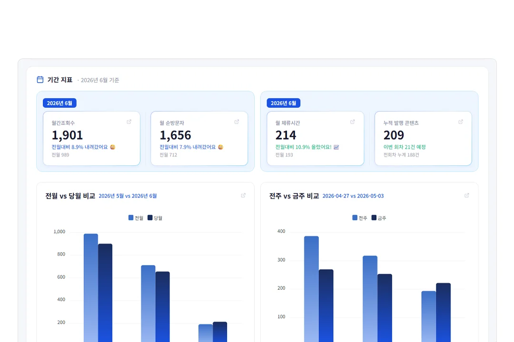Toggle the 전월 legend series
Image resolution: width=514 pixels, height=342 pixels.
tap(136, 218)
